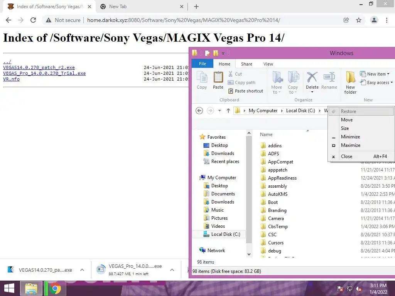Click My Computer in address breadcrumb
The image size is (395, 296).
[x=263, y=111]
